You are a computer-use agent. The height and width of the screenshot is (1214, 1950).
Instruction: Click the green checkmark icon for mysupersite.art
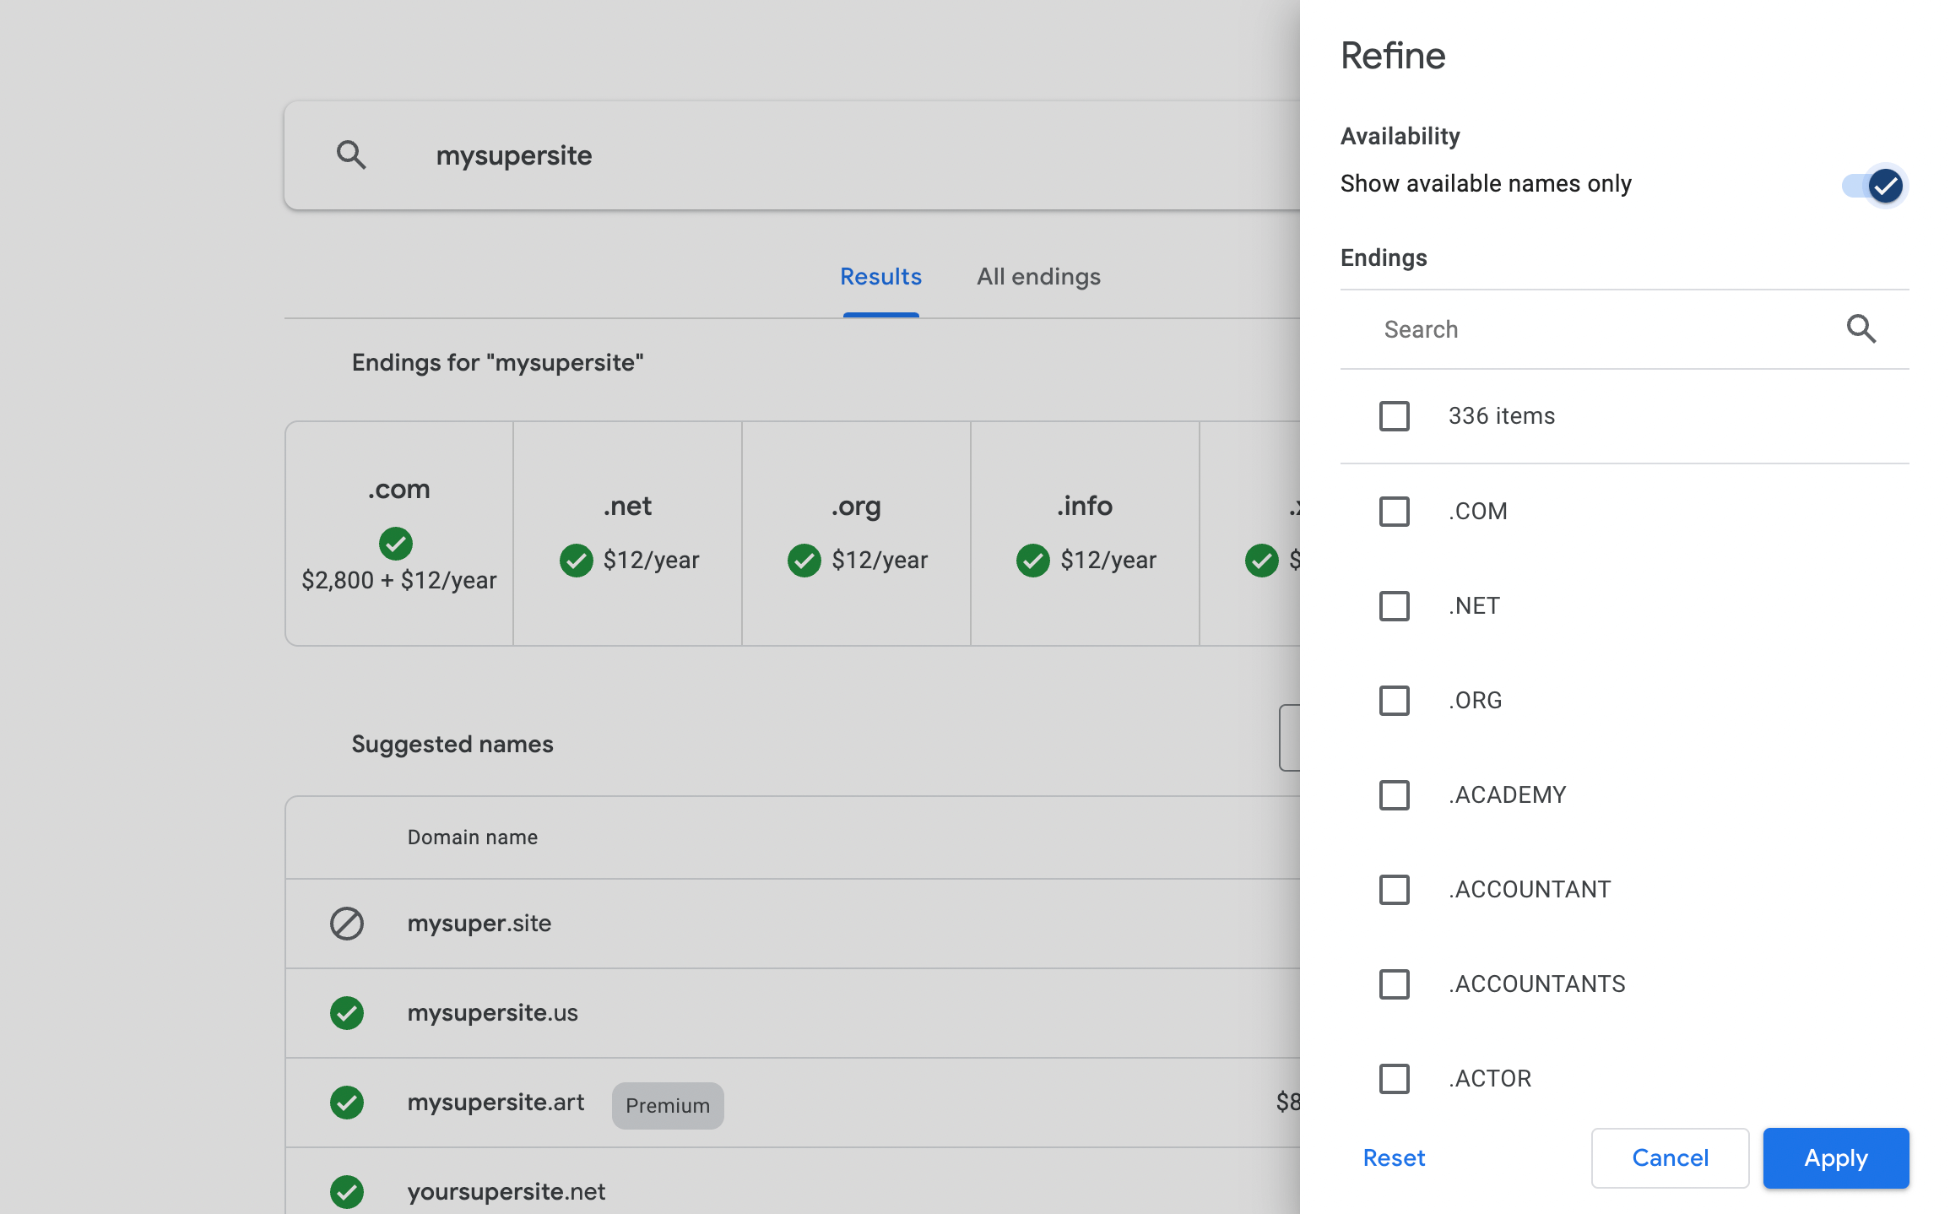click(347, 1103)
